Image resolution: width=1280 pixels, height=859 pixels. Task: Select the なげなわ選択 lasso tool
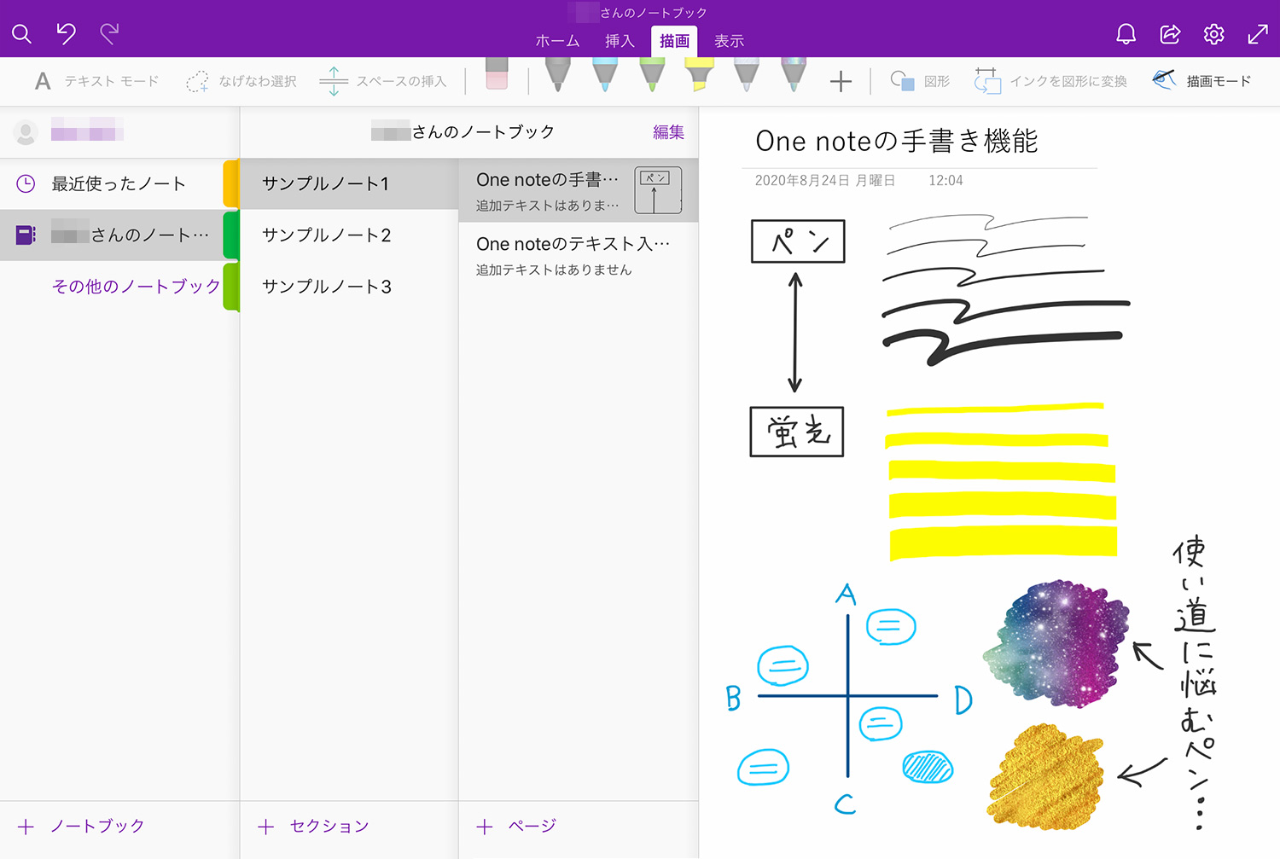tap(241, 81)
